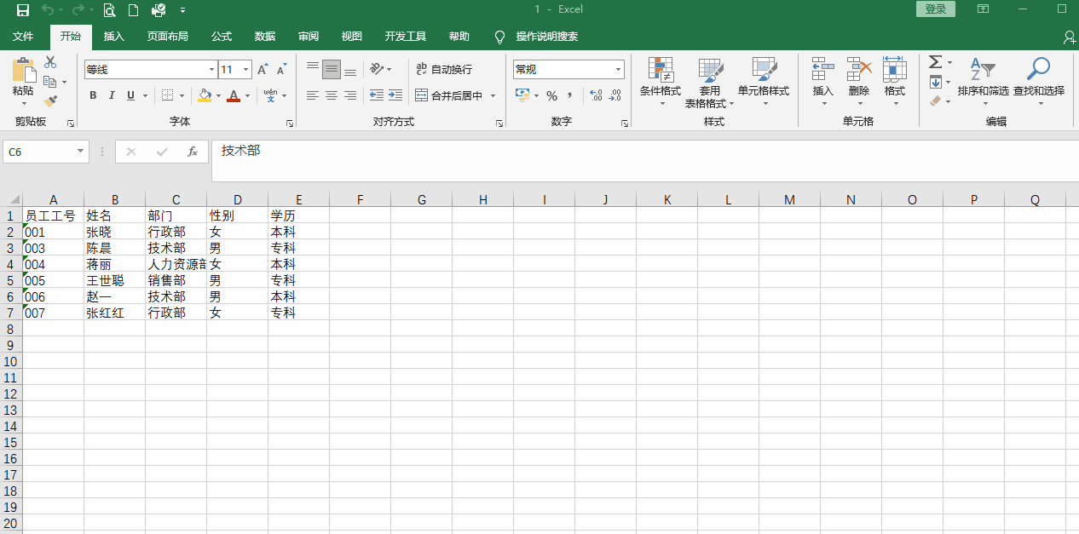1079x534 pixels.
Task: Expand the Font group dialog launcher
Action: (x=290, y=123)
